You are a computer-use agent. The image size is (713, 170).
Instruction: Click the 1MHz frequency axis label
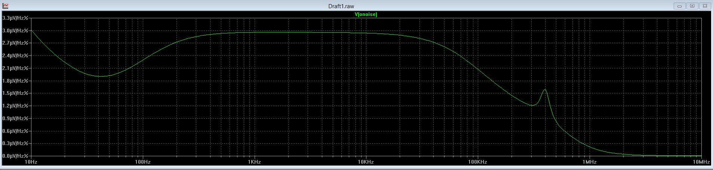589,162
